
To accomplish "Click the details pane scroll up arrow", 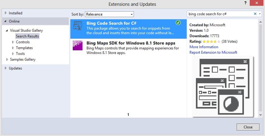I will tap(261, 22).
